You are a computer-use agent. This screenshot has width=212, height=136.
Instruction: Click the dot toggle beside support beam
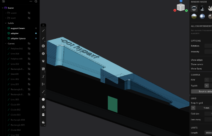pos(36,28)
